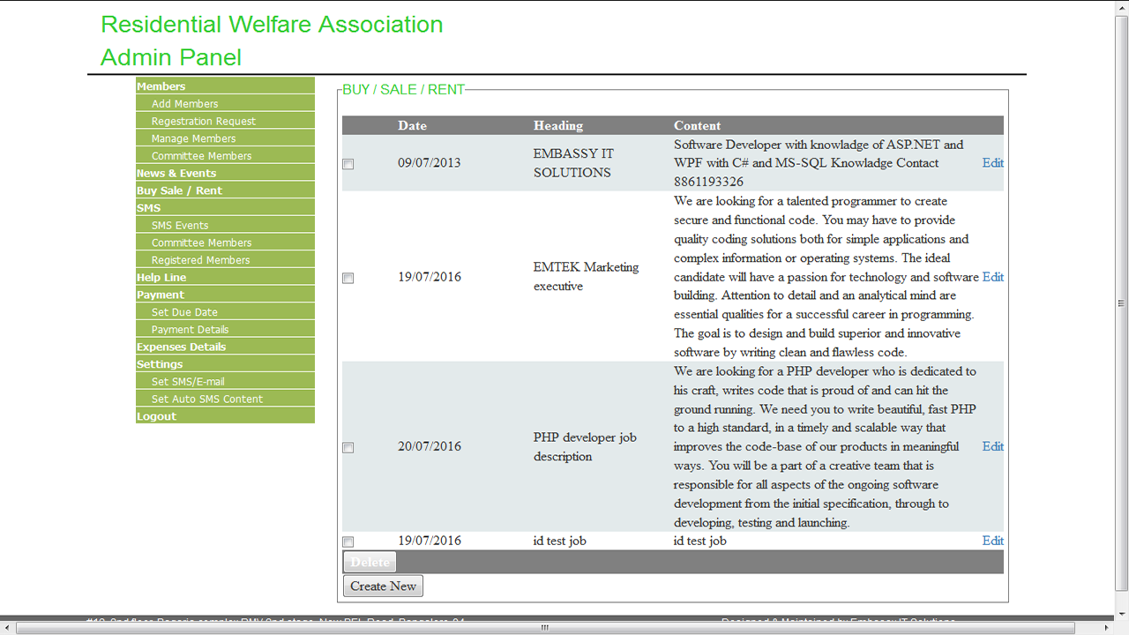Screen dimensions: 1129x635
Task: View Payment Details page
Action: 225,329
